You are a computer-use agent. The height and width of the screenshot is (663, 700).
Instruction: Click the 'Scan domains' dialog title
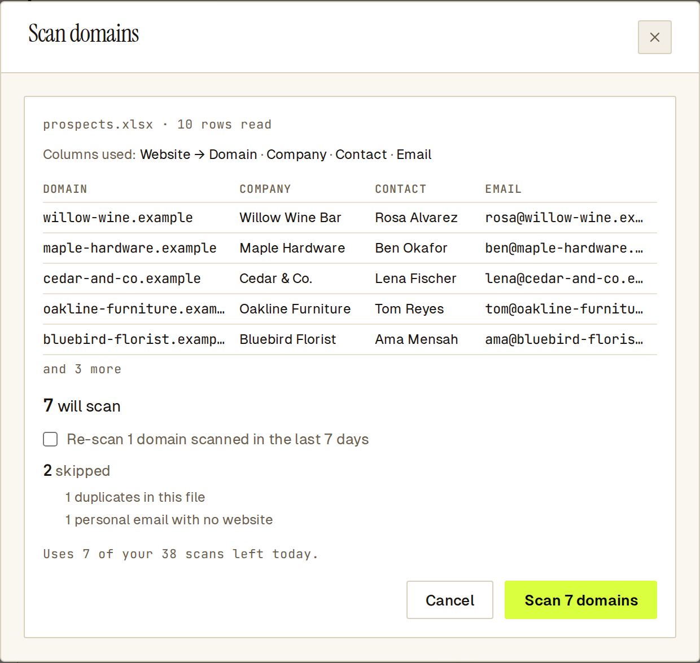pos(84,34)
